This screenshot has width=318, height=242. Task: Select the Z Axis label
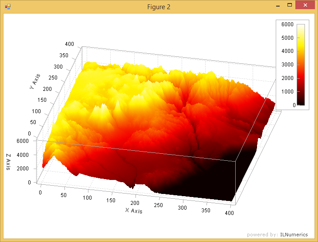point(8,161)
